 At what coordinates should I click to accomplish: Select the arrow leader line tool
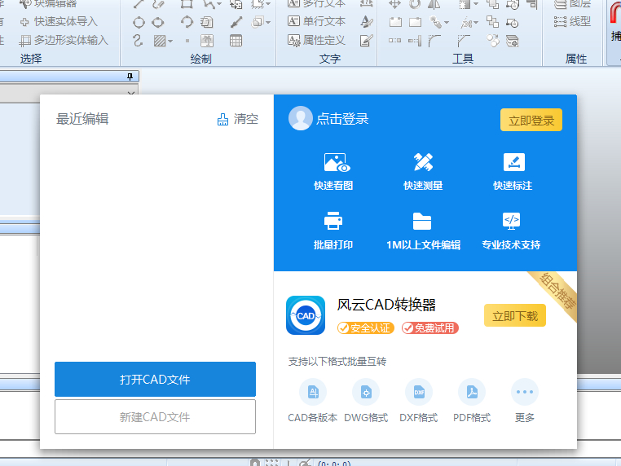tap(236, 22)
